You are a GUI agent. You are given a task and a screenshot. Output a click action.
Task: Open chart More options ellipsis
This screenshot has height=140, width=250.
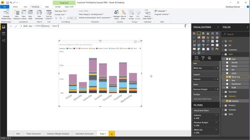click(x=139, y=42)
